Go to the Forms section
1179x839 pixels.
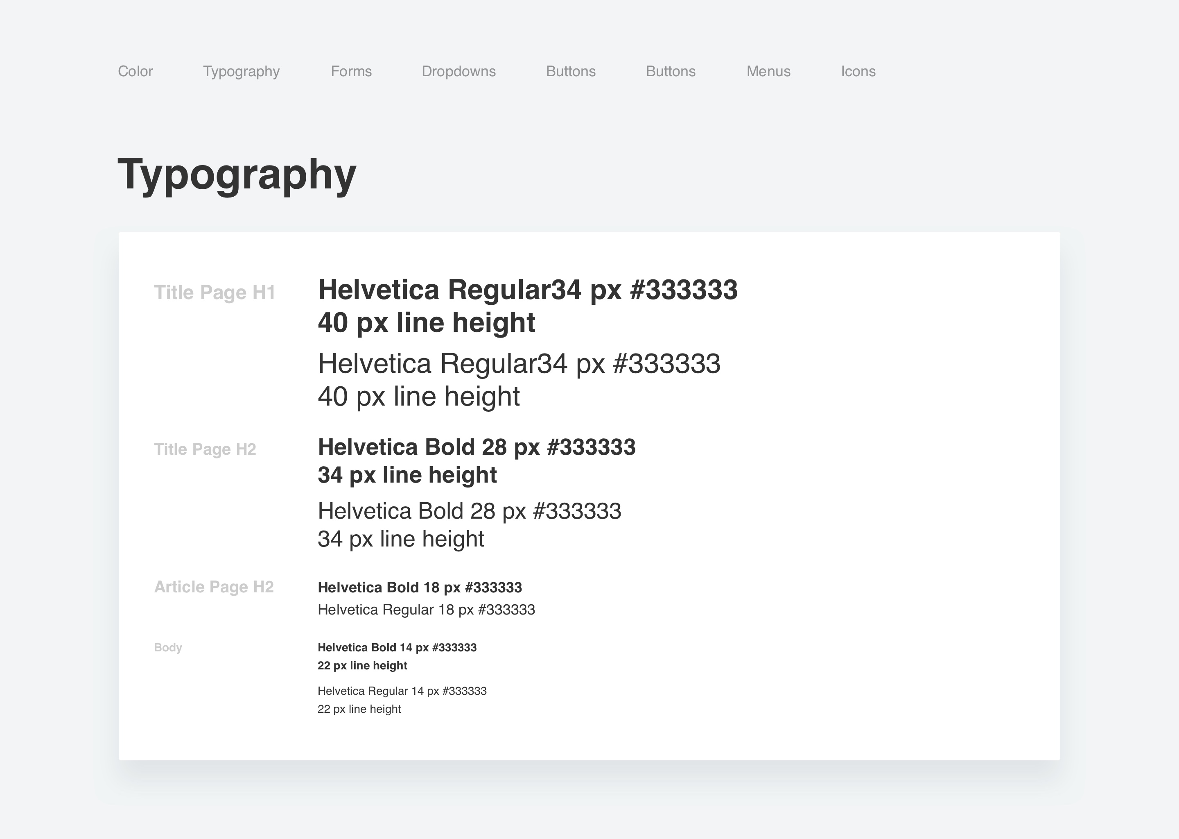(x=351, y=71)
